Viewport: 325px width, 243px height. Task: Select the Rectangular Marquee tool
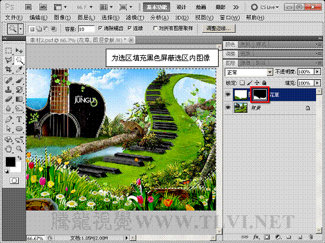[x=8, y=50]
